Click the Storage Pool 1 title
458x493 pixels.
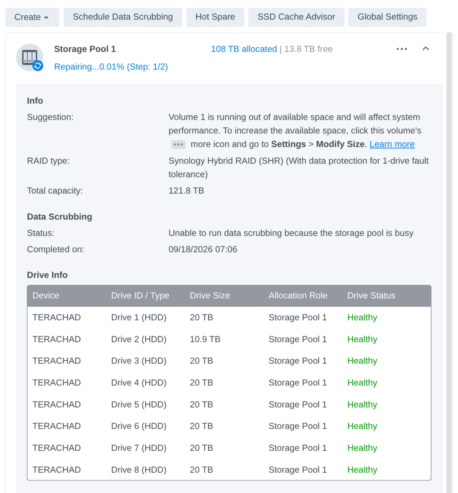(85, 49)
